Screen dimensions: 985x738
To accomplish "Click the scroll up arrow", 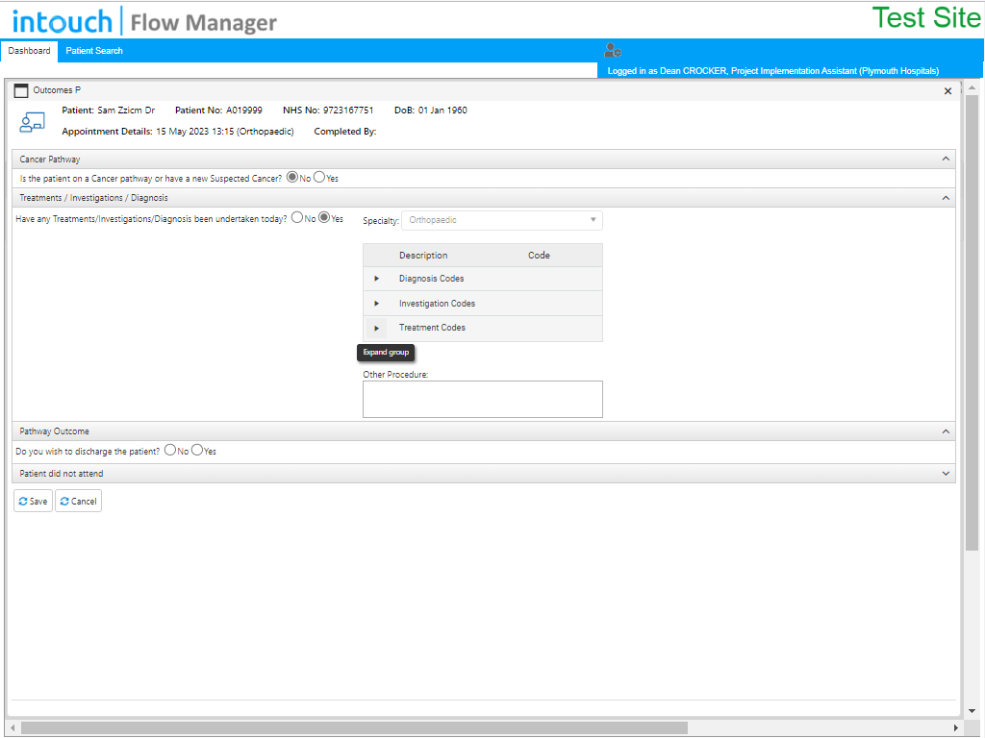I will pyautogui.click(x=972, y=87).
